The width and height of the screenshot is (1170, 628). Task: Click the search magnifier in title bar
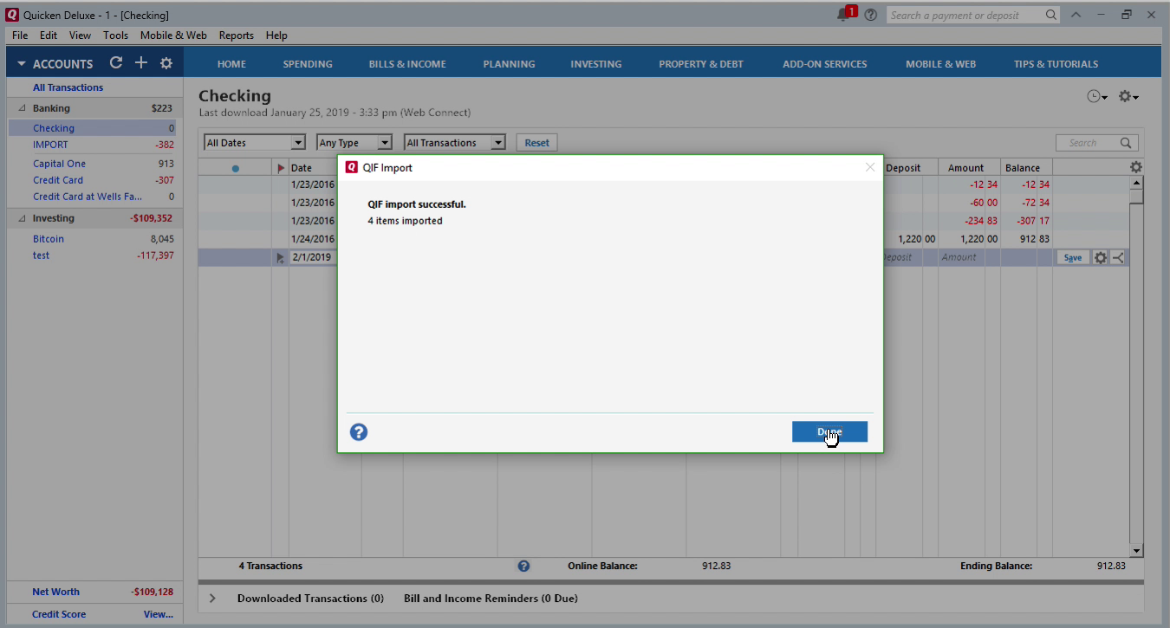[x=1050, y=15]
